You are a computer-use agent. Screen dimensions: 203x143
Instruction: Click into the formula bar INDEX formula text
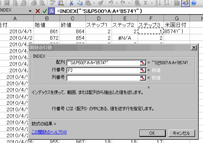click(99, 11)
